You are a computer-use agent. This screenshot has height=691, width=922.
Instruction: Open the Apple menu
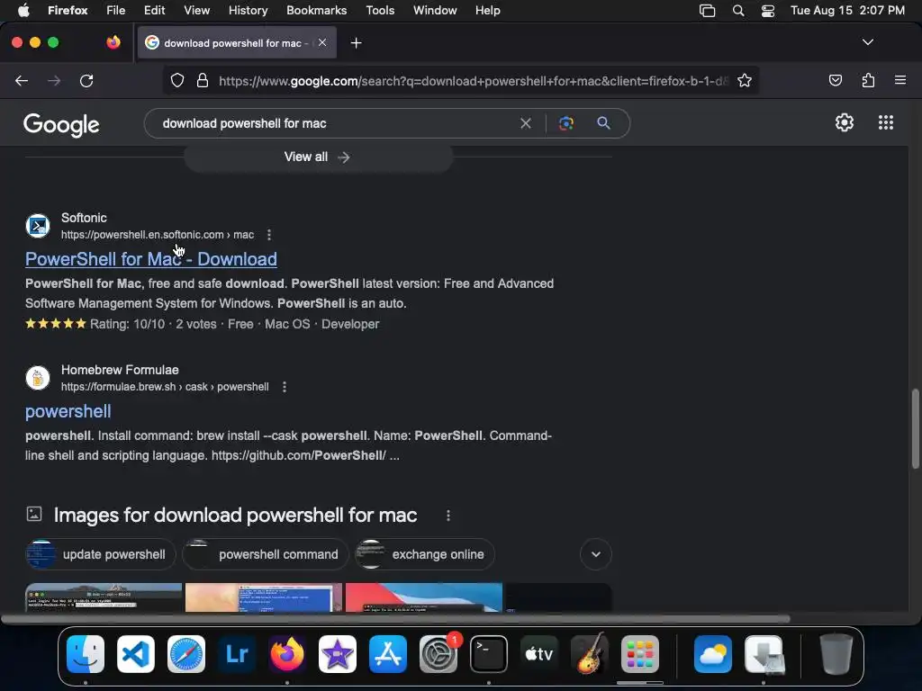pyautogui.click(x=23, y=11)
